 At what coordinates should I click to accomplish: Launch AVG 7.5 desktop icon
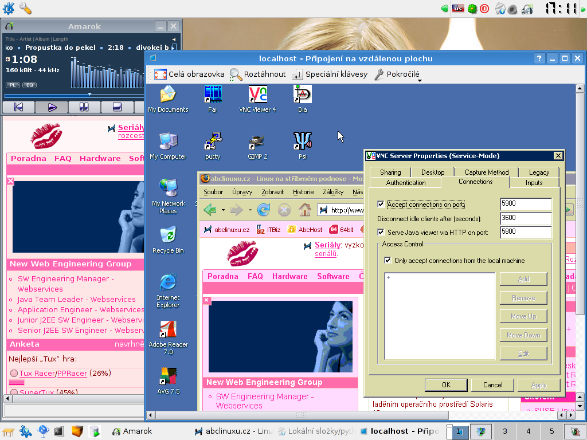(x=168, y=381)
